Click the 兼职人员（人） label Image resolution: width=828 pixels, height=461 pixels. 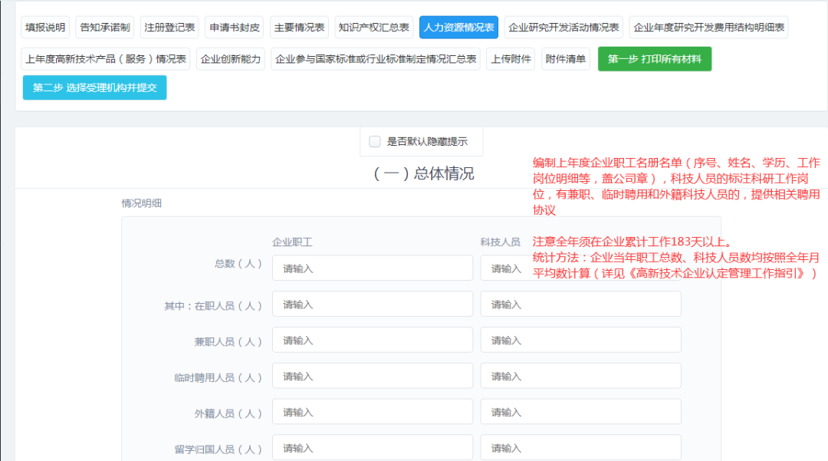[228, 342]
